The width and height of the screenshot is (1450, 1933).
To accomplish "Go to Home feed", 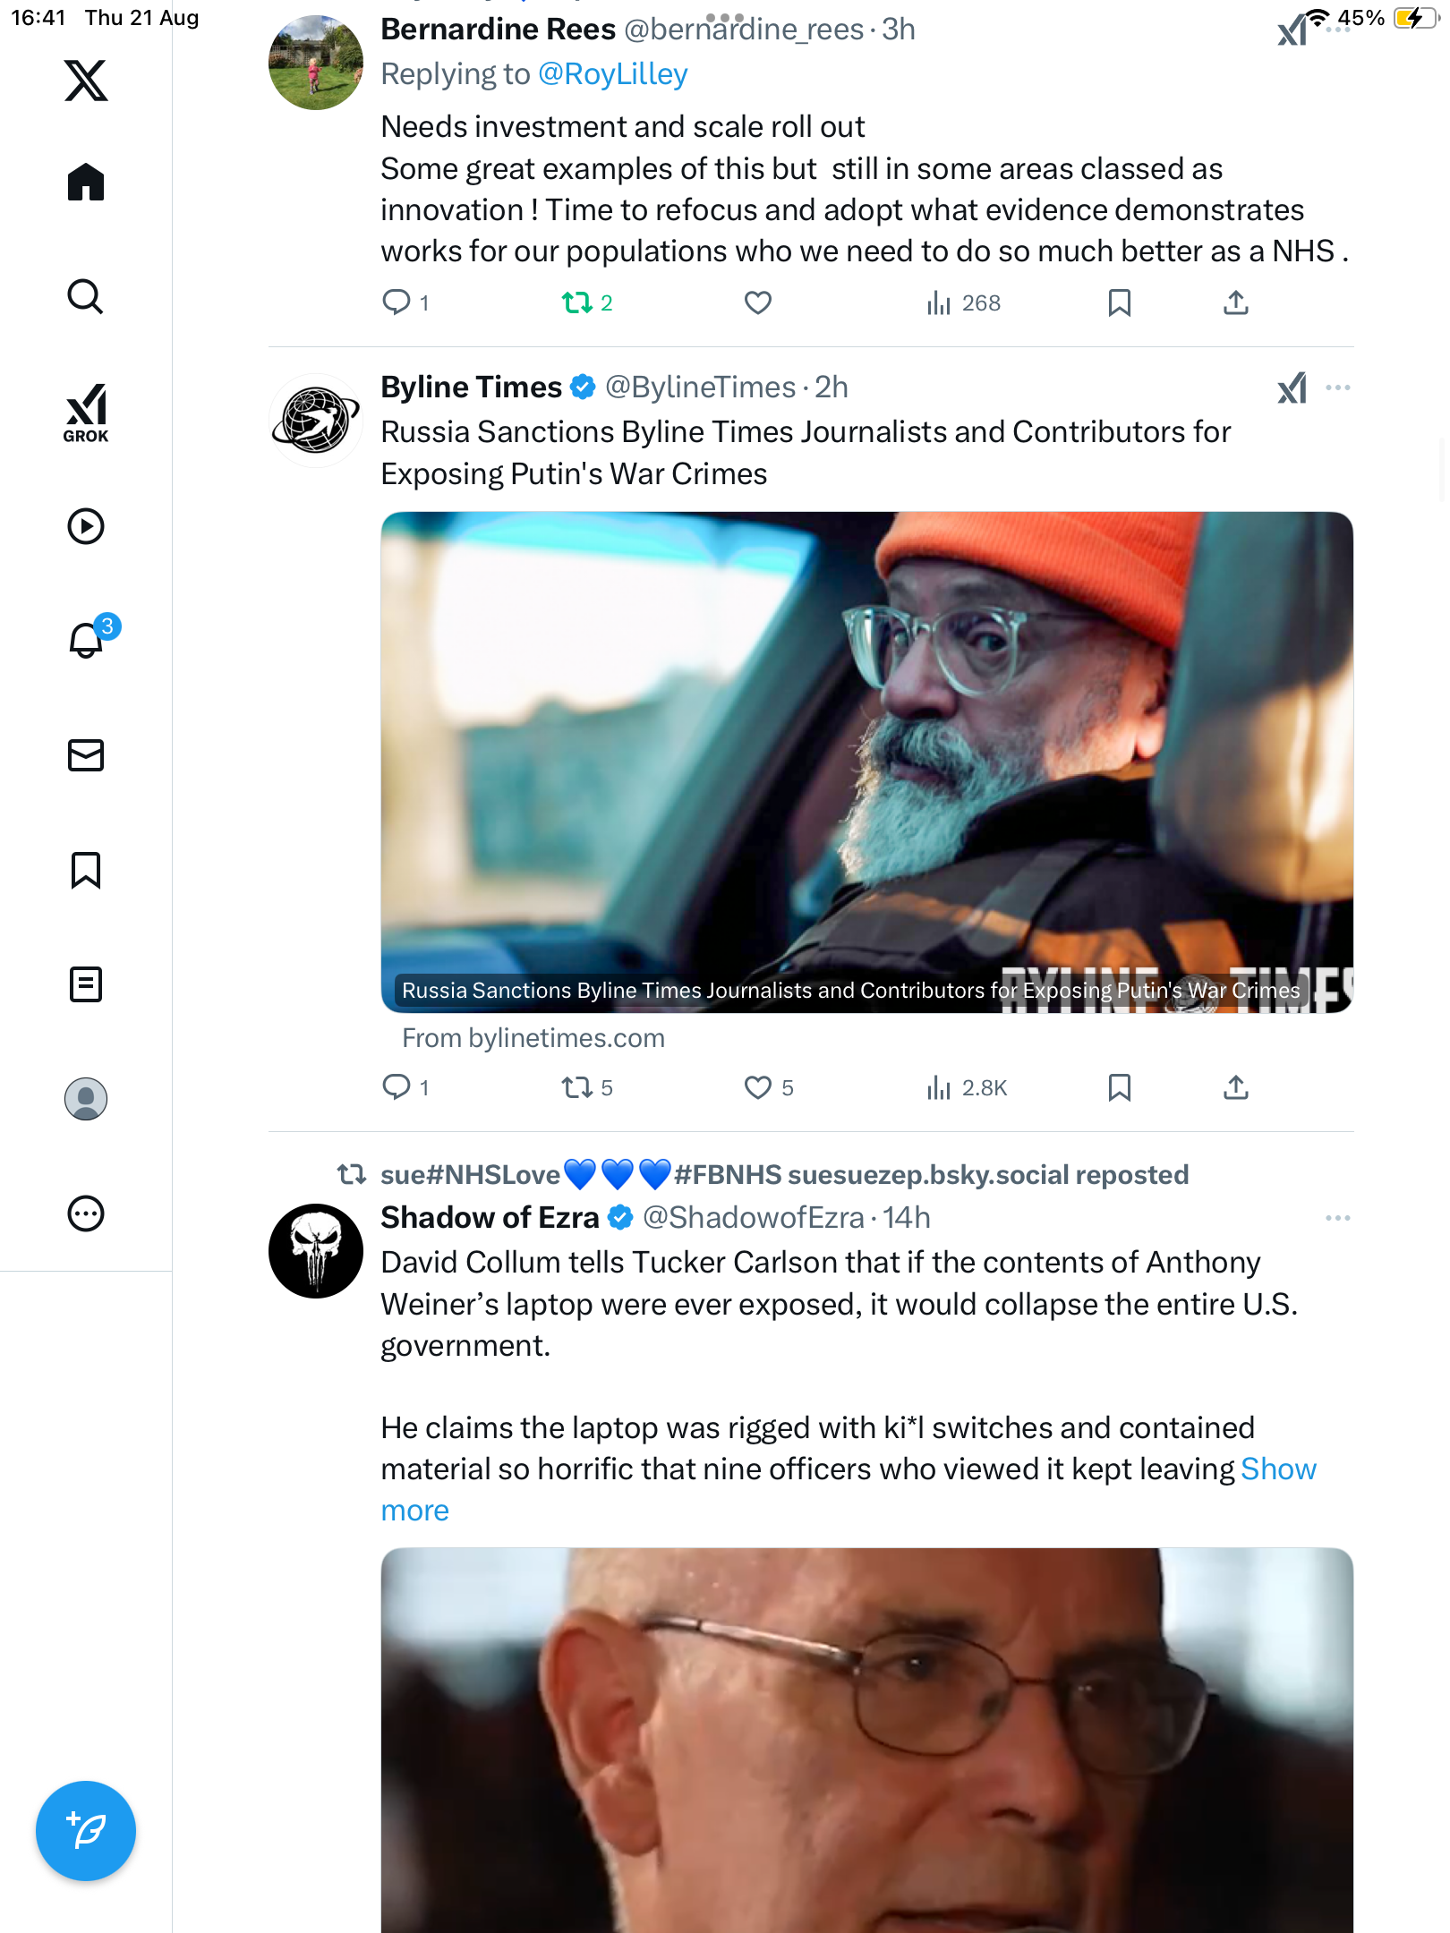I will coord(86,183).
